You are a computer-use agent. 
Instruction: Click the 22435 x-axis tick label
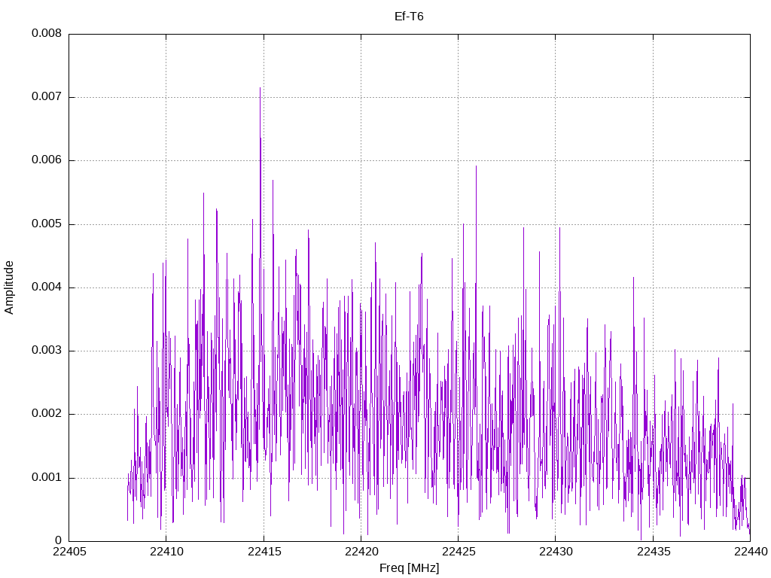coord(653,552)
